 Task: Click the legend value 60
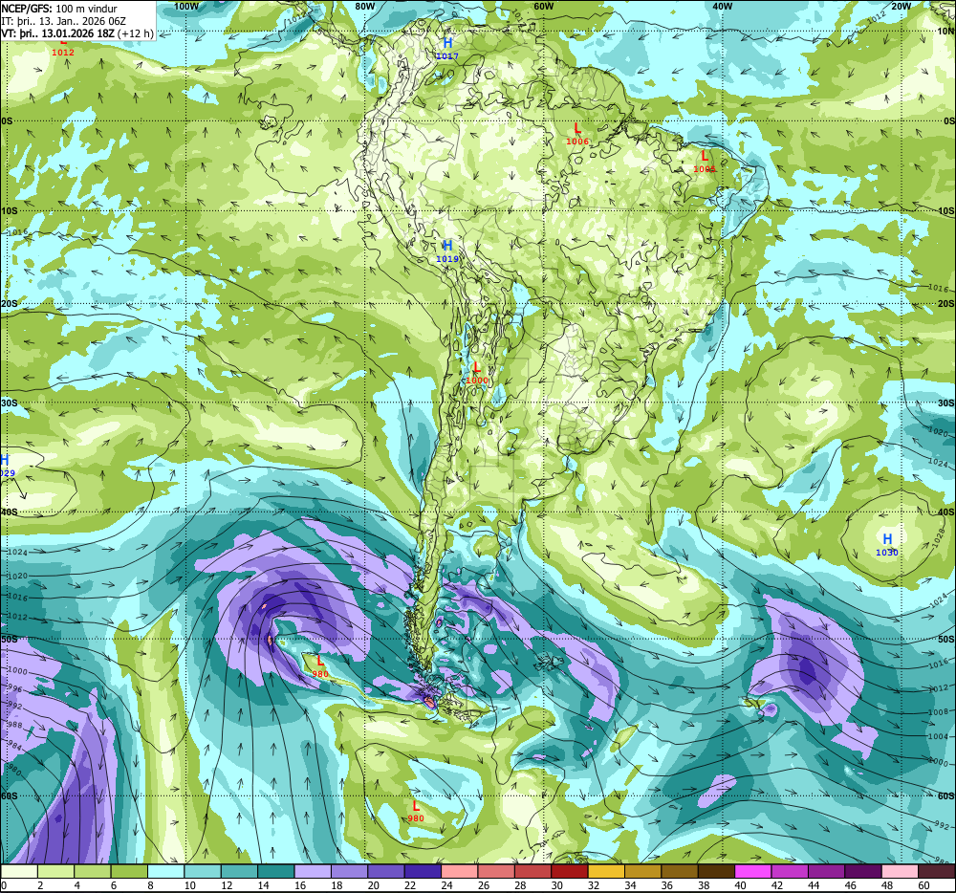(923, 885)
